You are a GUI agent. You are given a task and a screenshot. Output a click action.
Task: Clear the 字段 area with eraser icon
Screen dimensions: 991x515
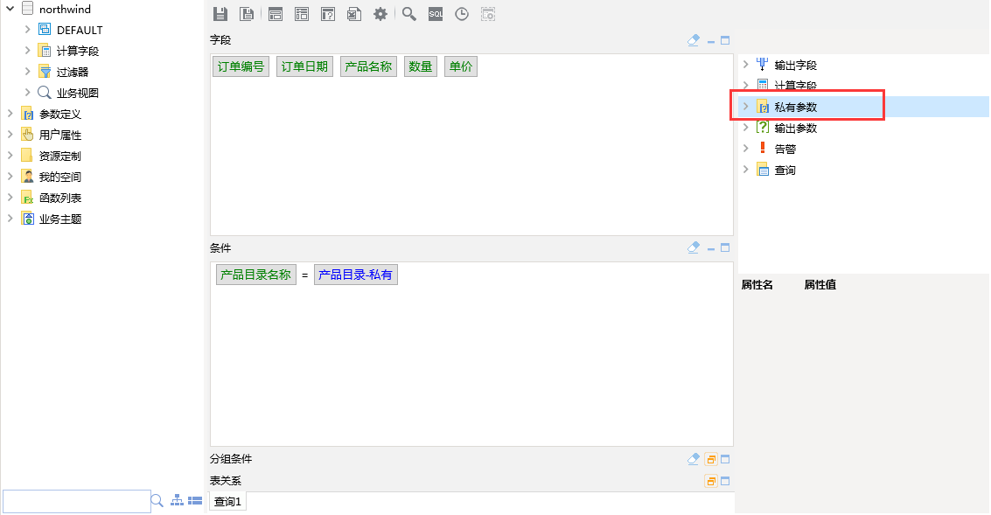694,40
